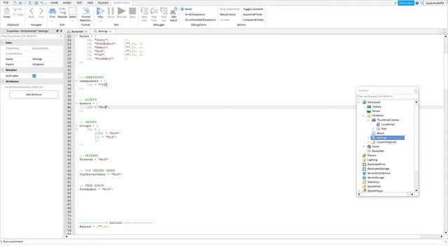Screen dimensions: 448x252
Task: Open the PLUGINS ribbon tab
Action: [103, 3]
